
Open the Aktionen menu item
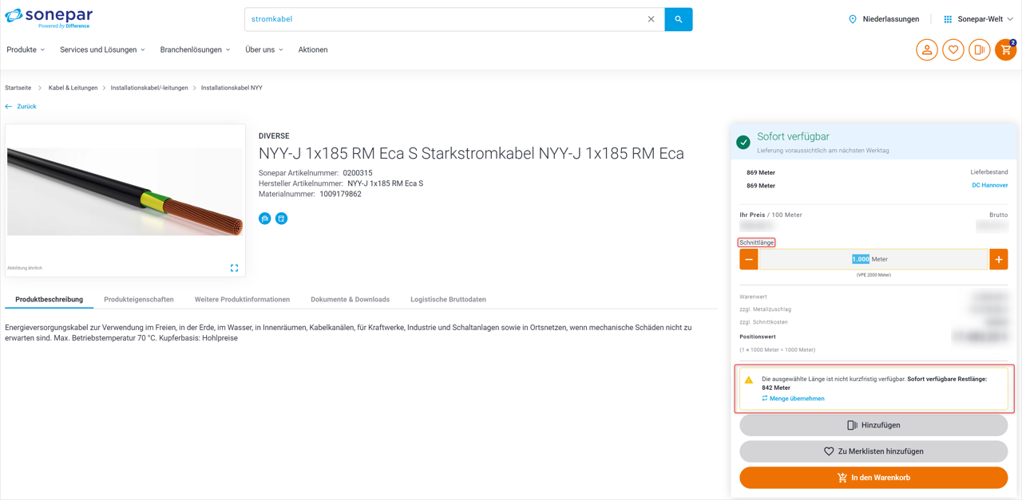(x=313, y=49)
